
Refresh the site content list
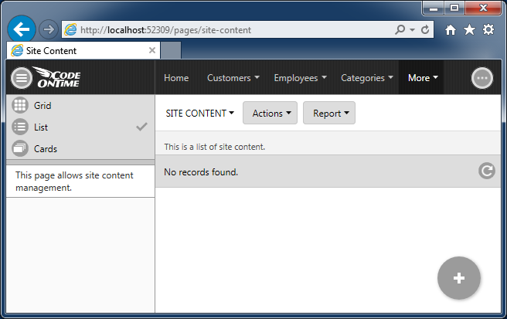(x=486, y=171)
